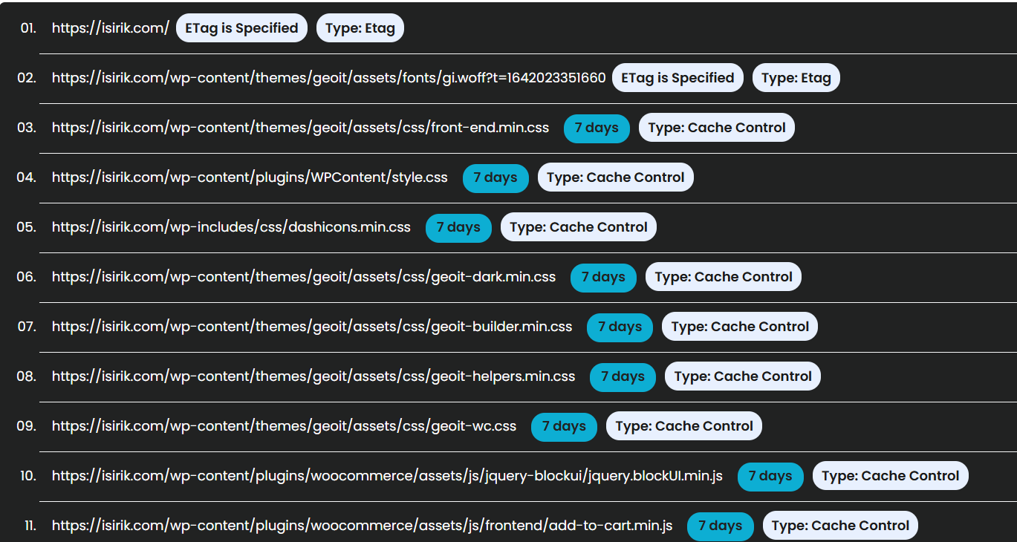Screen dimensions: 1017x542
Task: Open the add-to-cart.min.js URL
Action: click(x=363, y=526)
